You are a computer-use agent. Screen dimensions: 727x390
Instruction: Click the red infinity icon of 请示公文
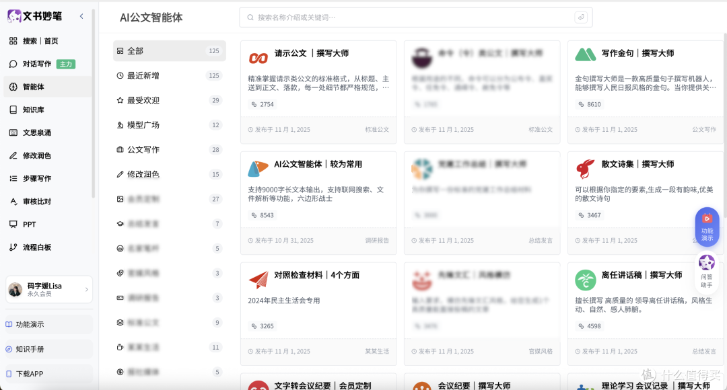click(x=258, y=58)
